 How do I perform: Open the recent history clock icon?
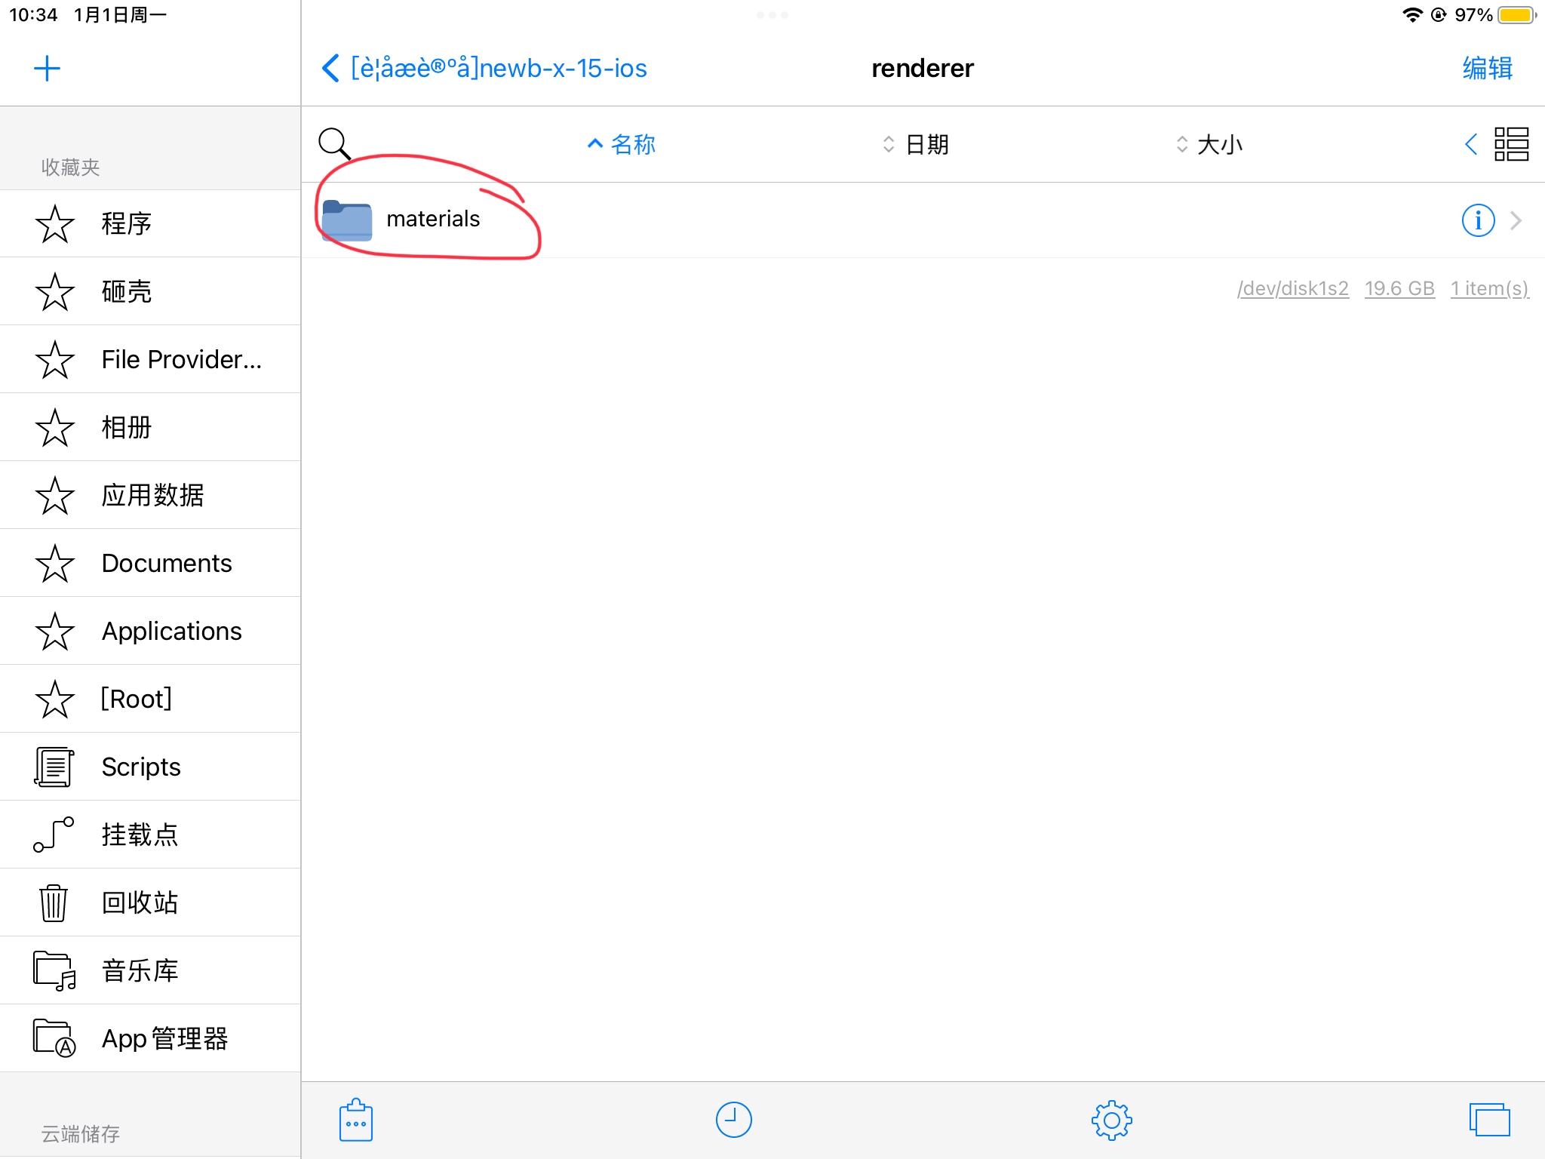733,1120
